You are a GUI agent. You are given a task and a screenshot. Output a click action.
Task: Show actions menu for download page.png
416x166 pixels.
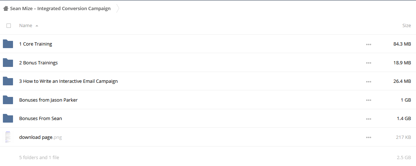click(x=369, y=137)
